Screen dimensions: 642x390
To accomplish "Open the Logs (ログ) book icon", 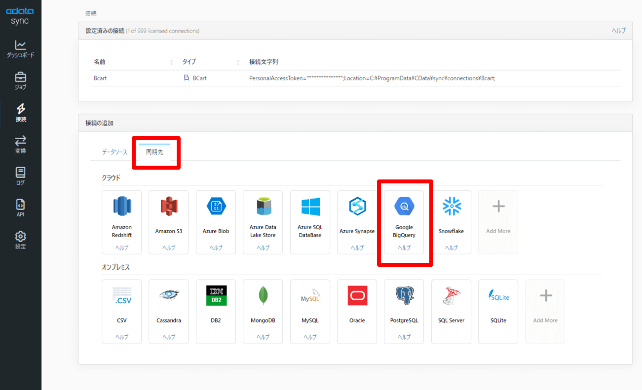I will [x=20, y=176].
